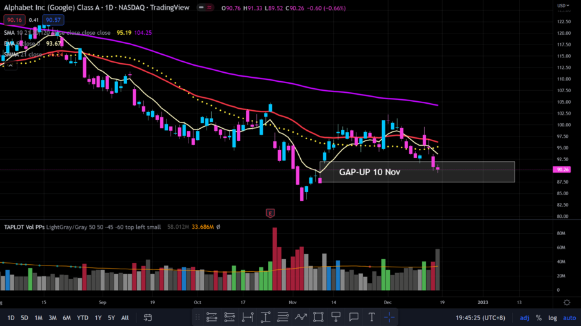Switch to 1Y time range
This screenshot has height=326, width=581.
pyautogui.click(x=98, y=318)
